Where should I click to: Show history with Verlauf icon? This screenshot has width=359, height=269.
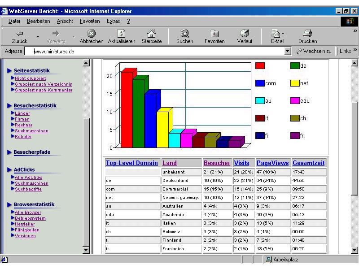pos(245,34)
